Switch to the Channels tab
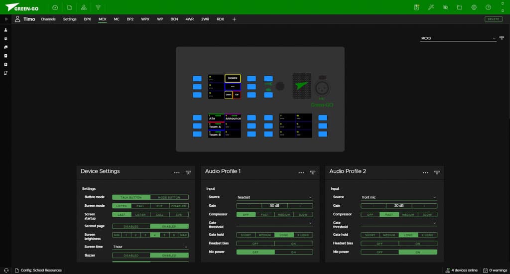 click(x=48, y=19)
